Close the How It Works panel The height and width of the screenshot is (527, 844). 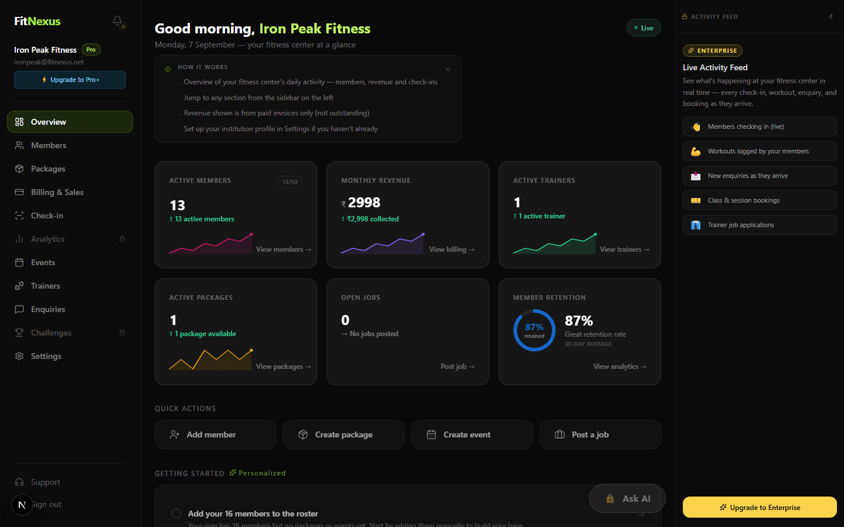coord(448,69)
